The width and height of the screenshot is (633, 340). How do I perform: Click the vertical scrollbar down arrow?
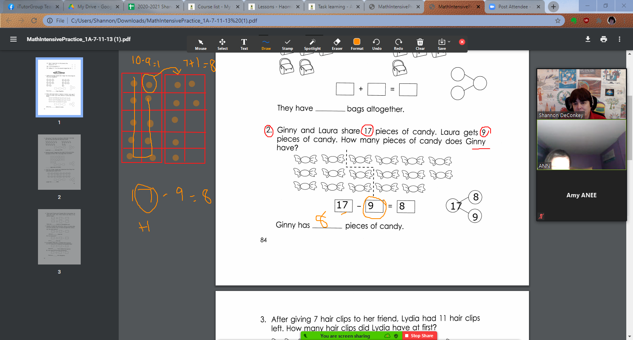coord(630,336)
